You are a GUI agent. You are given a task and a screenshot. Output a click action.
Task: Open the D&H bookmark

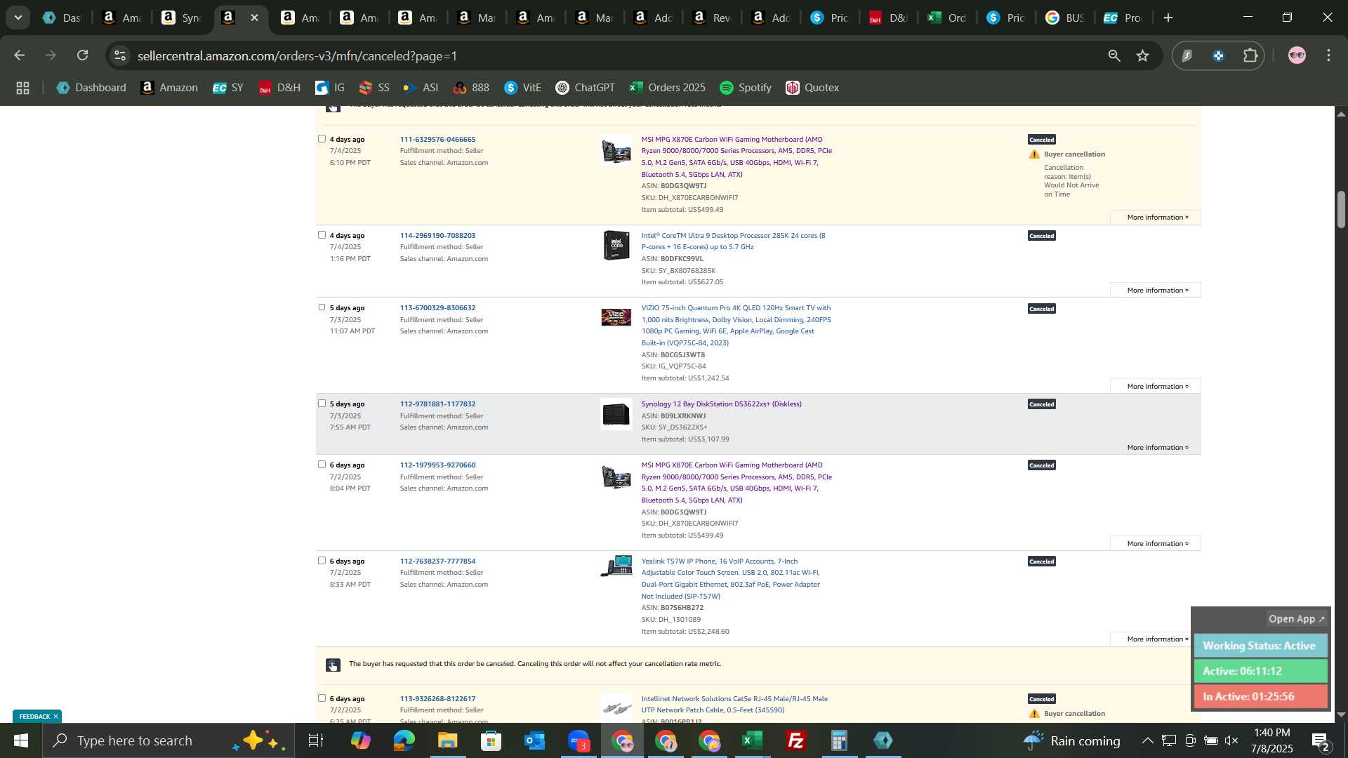pyautogui.click(x=279, y=88)
